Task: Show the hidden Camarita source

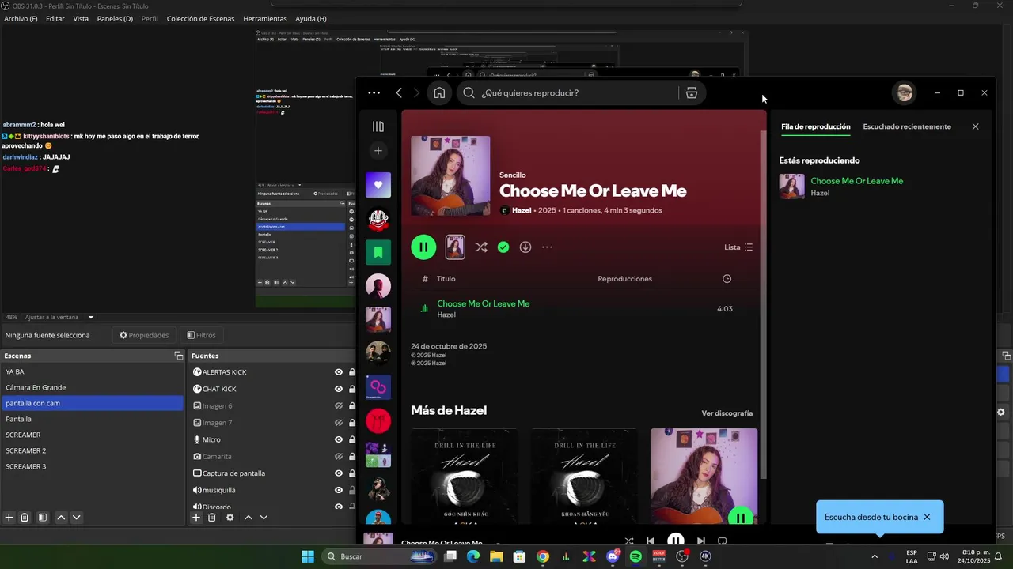Action: (339, 457)
